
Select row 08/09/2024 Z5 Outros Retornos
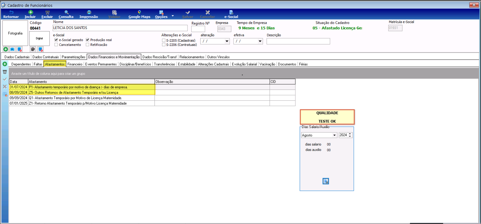pos(152,92)
